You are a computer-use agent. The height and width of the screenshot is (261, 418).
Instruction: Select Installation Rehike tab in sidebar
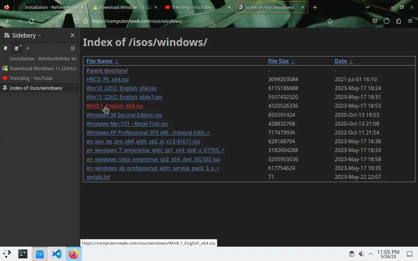(39, 59)
